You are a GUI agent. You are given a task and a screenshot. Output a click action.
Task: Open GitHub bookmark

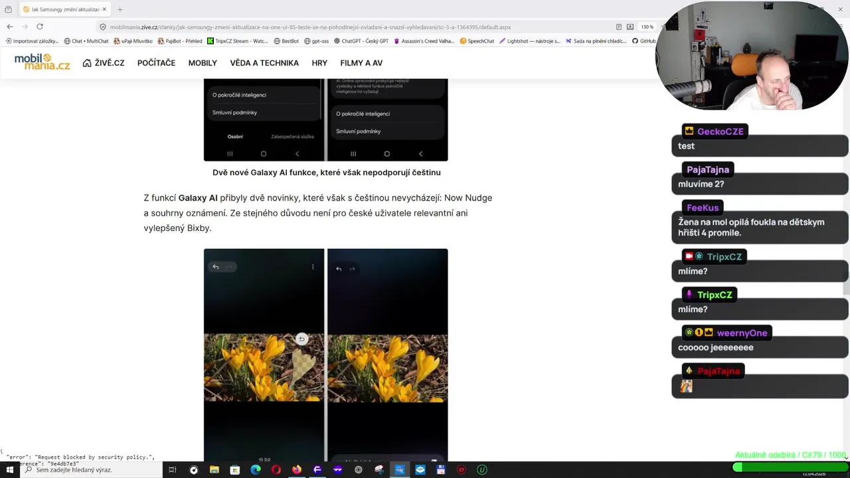[x=644, y=41]
